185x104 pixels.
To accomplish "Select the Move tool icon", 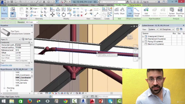I will tap(52, 15).
